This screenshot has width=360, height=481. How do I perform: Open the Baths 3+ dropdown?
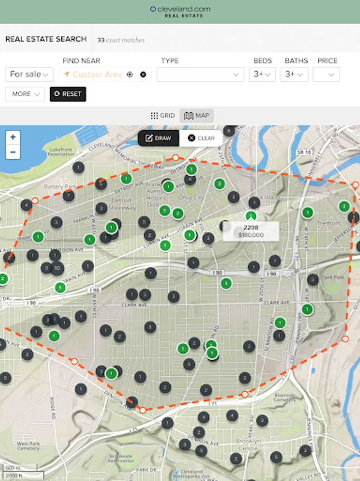click(x=294, y=74)
